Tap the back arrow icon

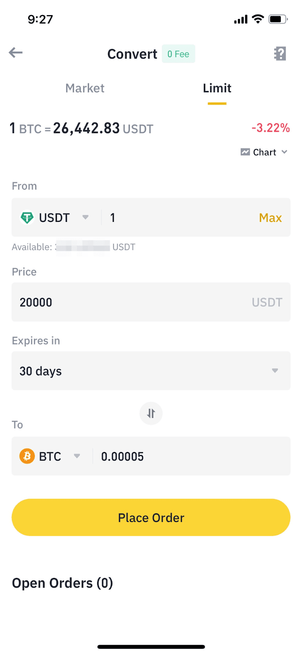pyautogui.click(x=16, y=52)
